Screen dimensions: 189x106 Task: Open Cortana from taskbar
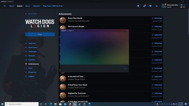[41, 104]
